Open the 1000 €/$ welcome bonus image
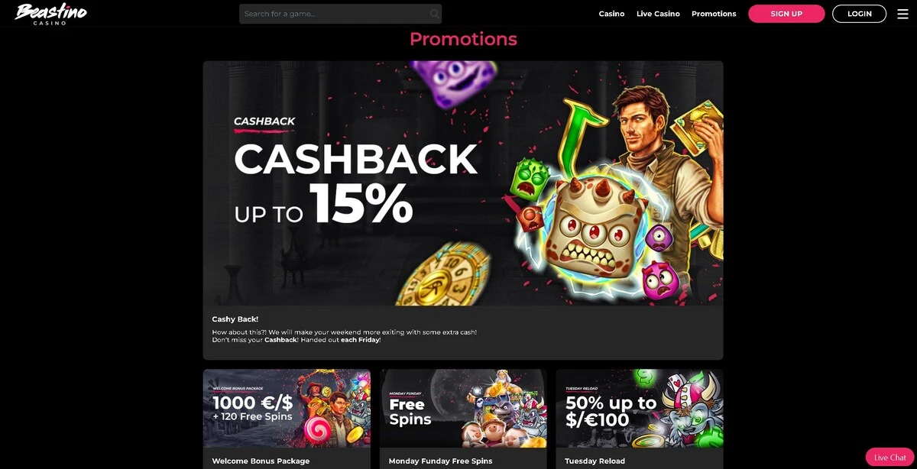 (x=287, y=409)
